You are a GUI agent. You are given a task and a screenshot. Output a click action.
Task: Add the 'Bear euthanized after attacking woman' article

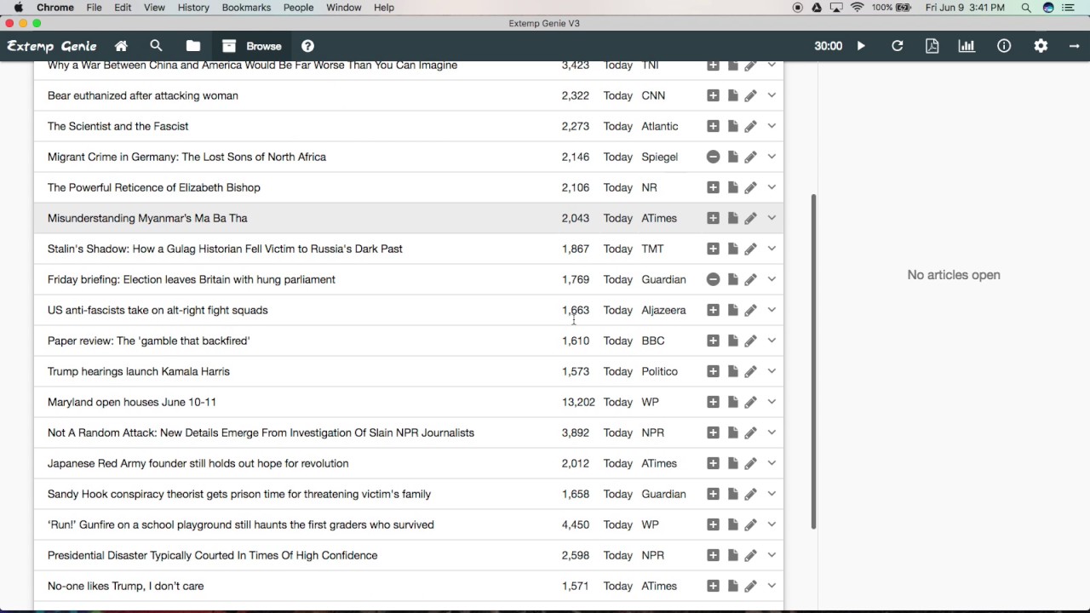(713, 95)
